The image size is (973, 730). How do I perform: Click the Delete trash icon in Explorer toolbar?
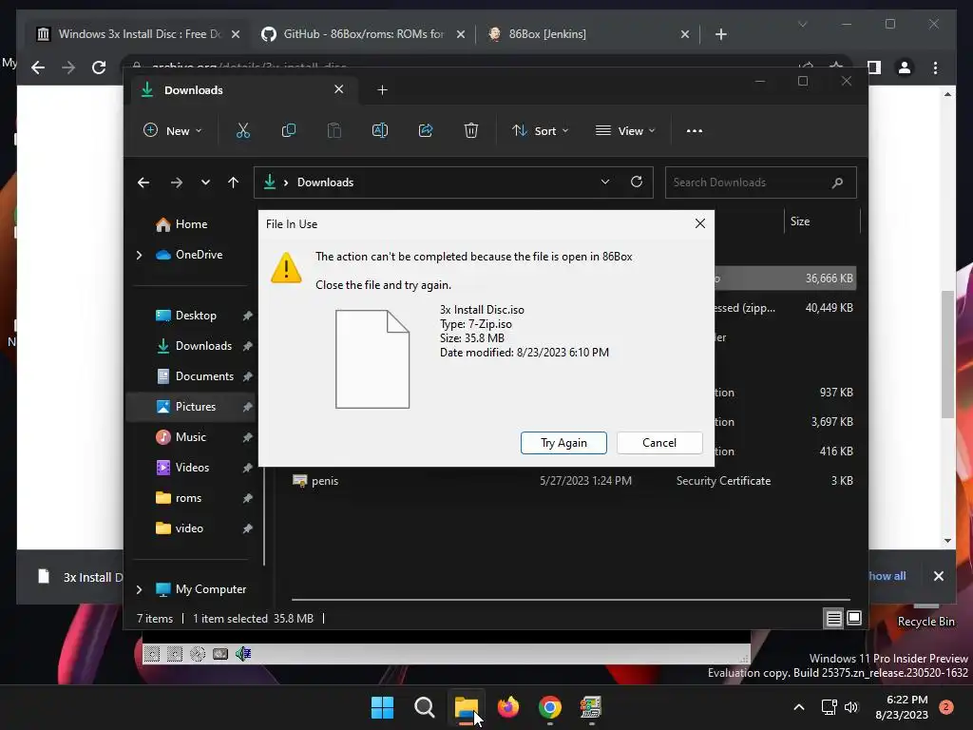471,131
